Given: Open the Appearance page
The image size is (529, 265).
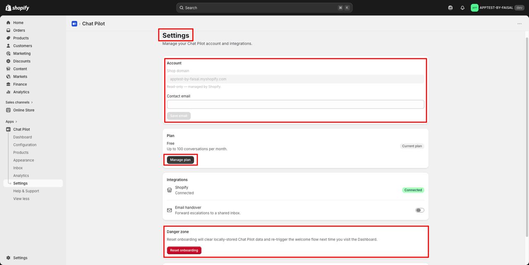Looking at the screenshot, I should coord(24,161).
